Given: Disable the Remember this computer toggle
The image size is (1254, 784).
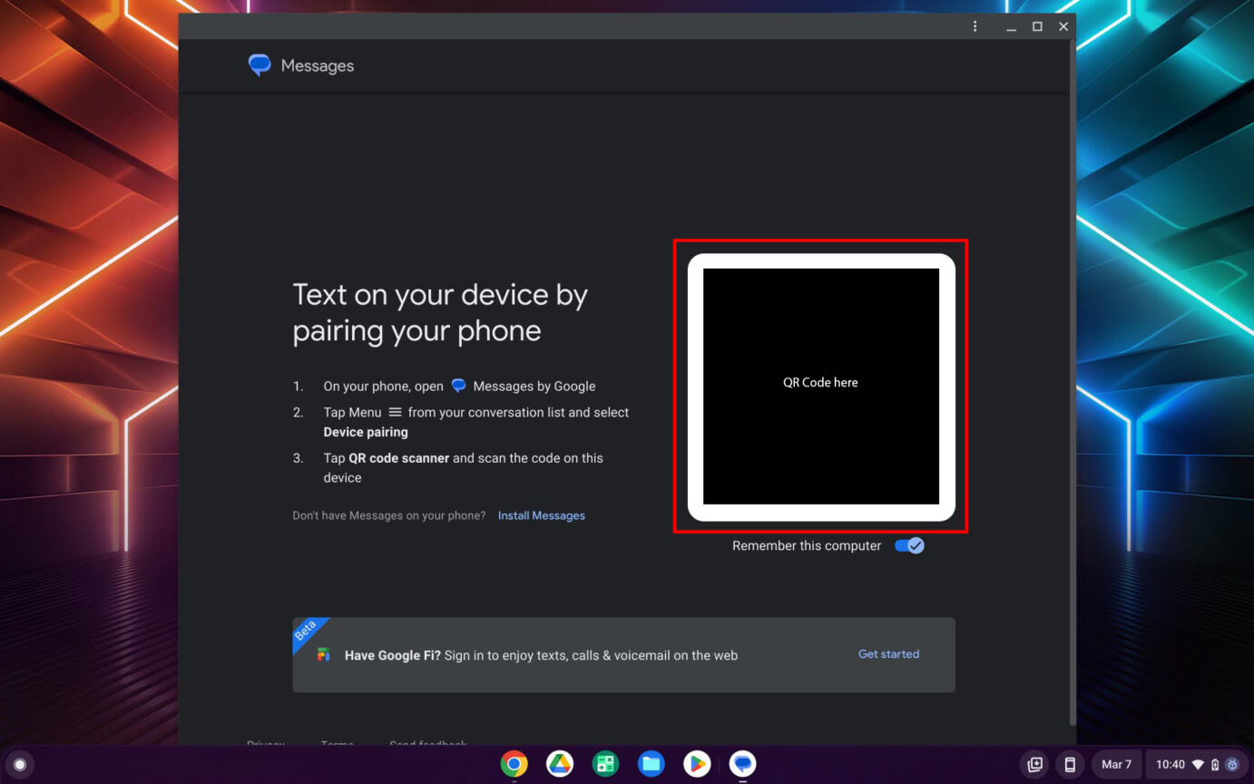Looking at the screenshot, I should coord(908,545).
